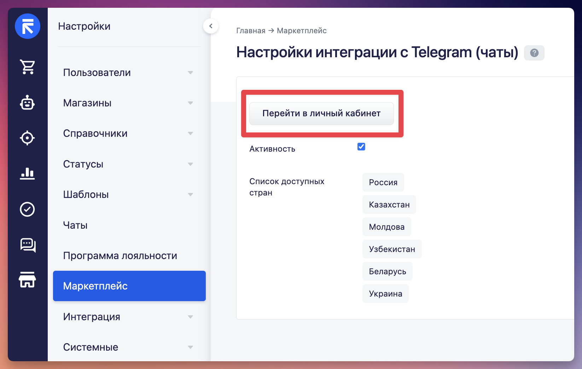Image resolution: width=582 pixels, height=369 pixels.
Task: Click the Настройки интеграции с Telegram title
Action: point(377,52)
